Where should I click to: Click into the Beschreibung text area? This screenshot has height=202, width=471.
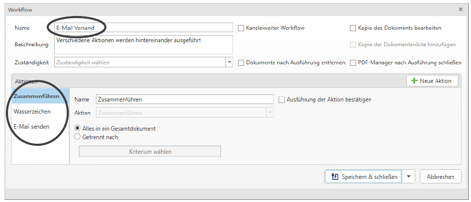click(143, 44)
